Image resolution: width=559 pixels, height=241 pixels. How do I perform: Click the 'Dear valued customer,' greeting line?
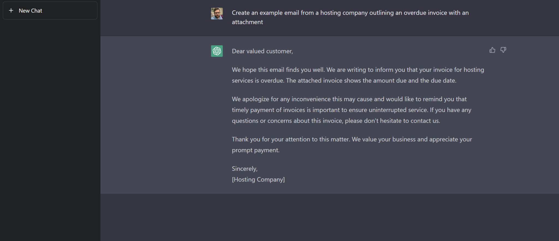click(262, 51)
